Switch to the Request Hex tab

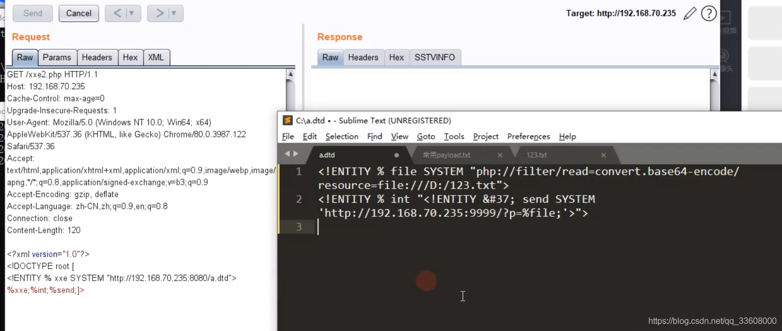tap(130, 57)
